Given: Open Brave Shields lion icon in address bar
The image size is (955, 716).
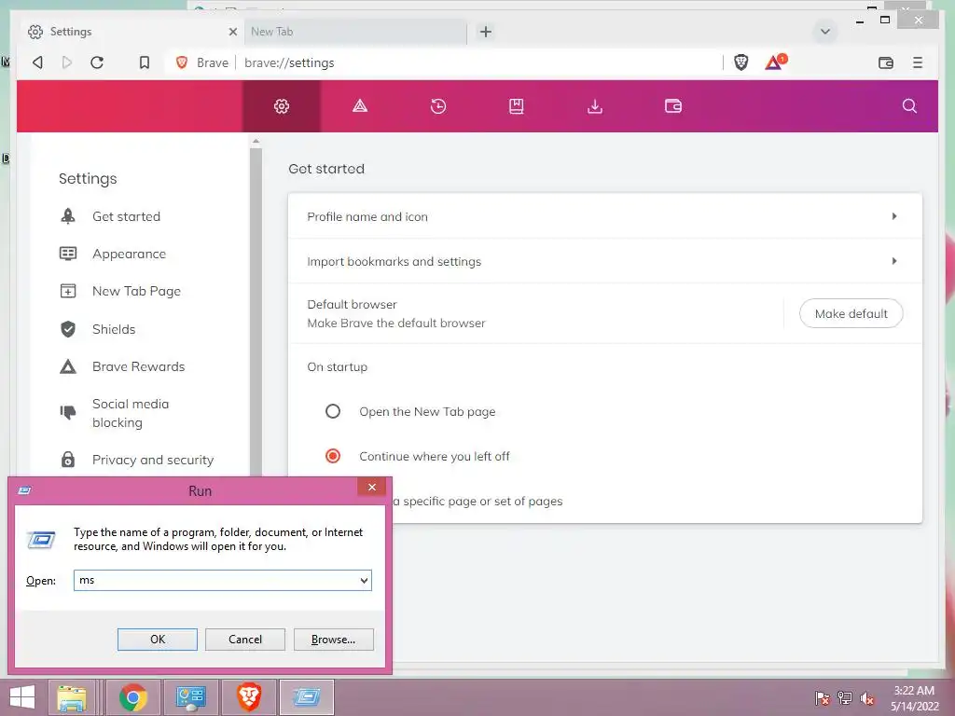Looking at the screenshot, I should coord(740,62).
